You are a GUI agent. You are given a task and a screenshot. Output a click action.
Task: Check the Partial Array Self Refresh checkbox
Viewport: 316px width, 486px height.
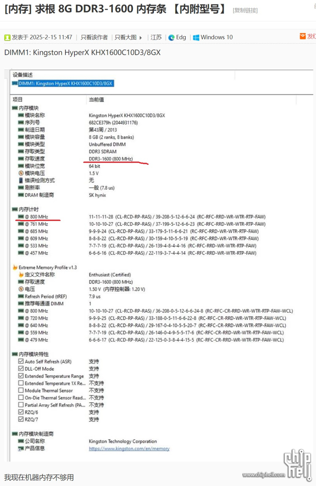coord(21,405)
